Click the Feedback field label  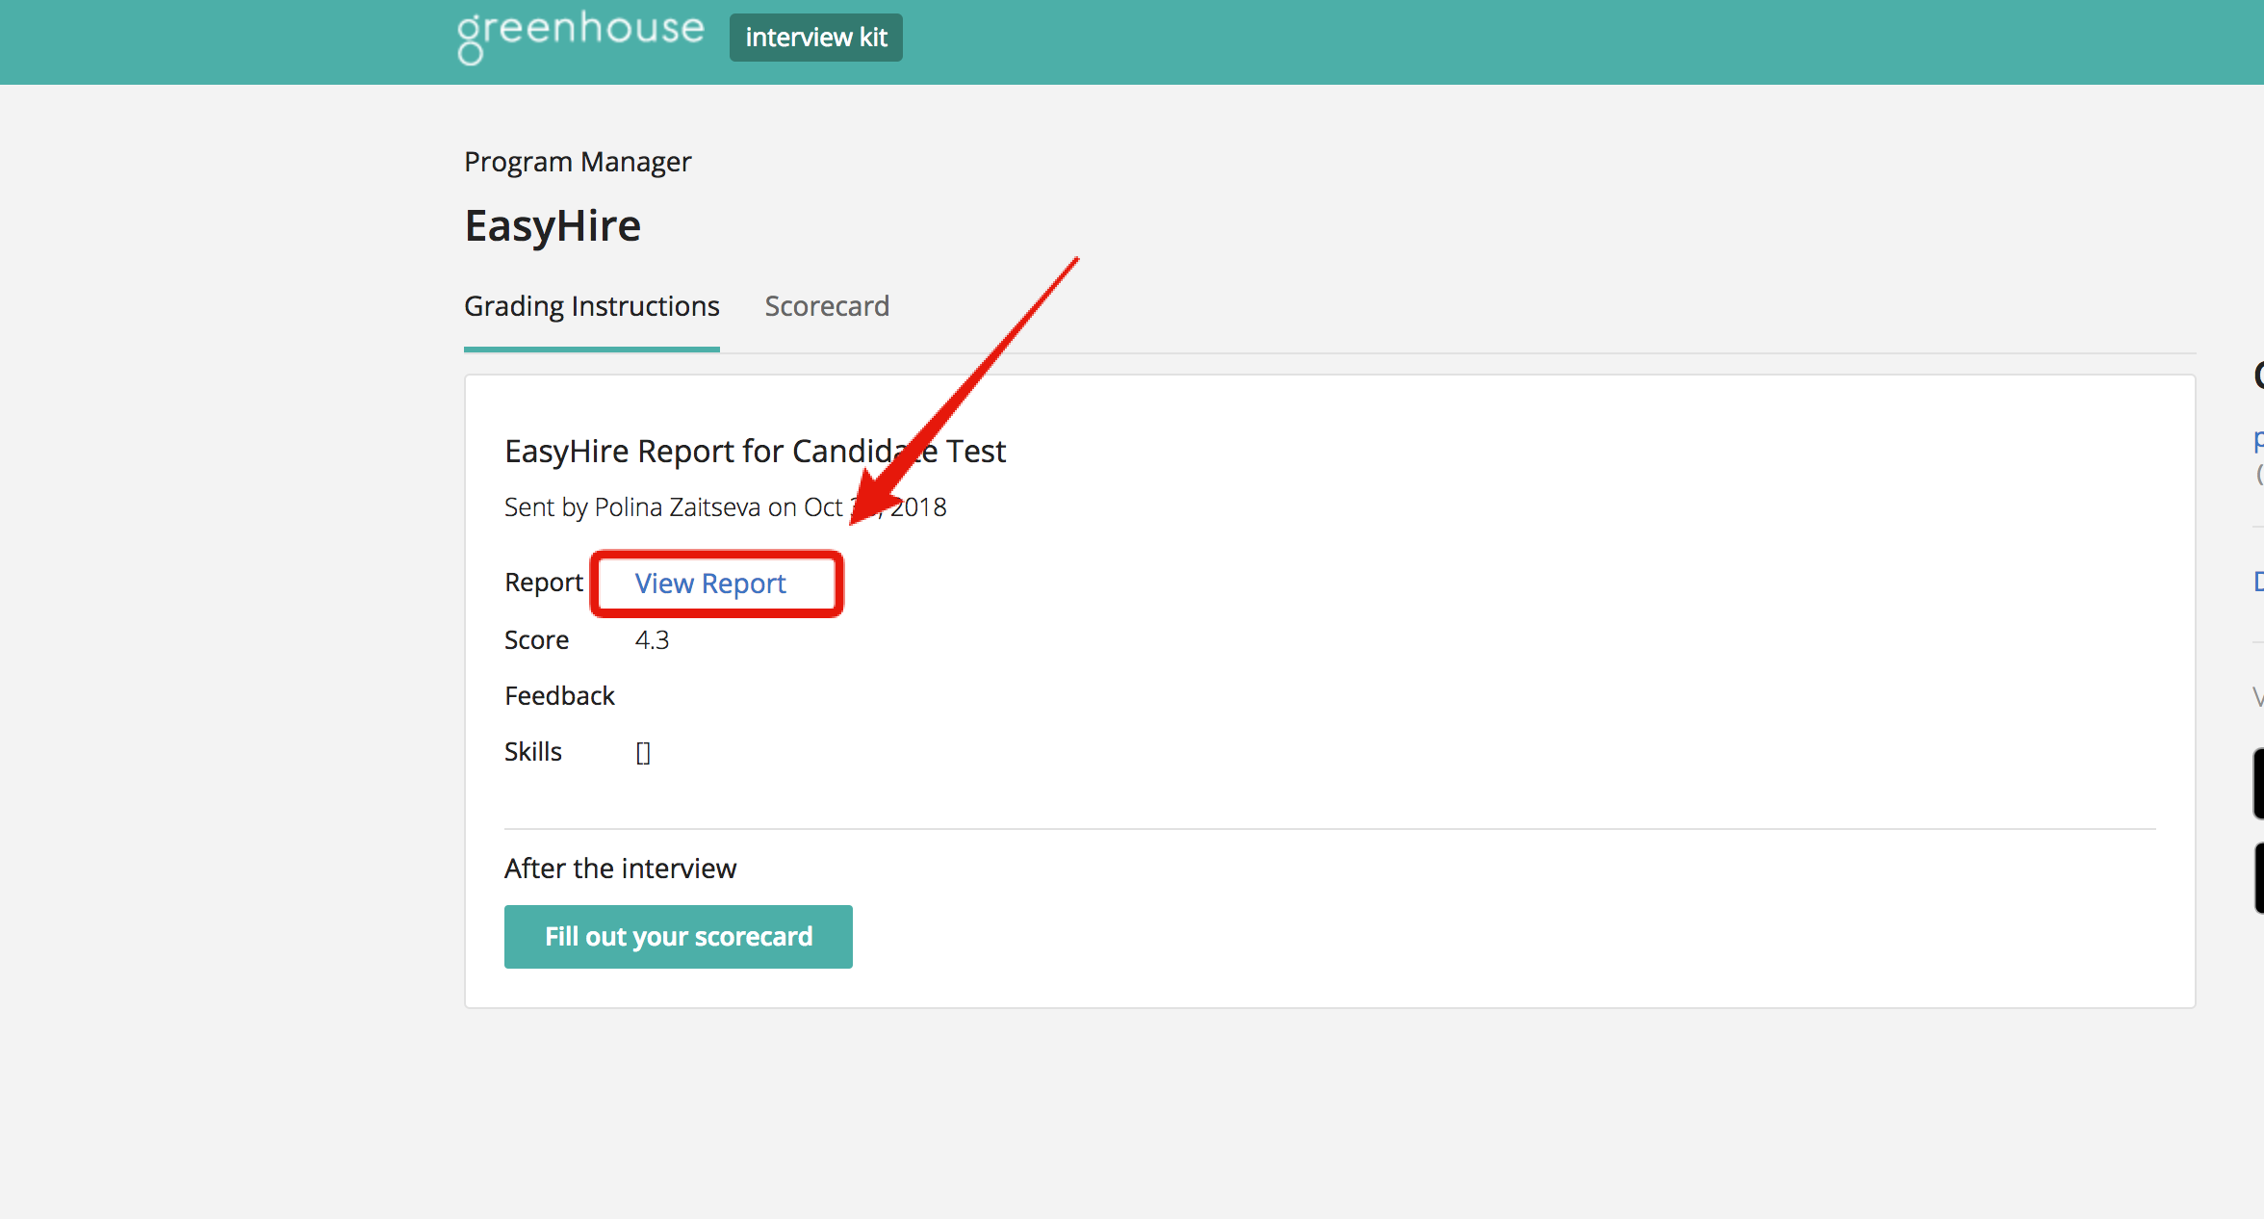[x=558, y=696]
